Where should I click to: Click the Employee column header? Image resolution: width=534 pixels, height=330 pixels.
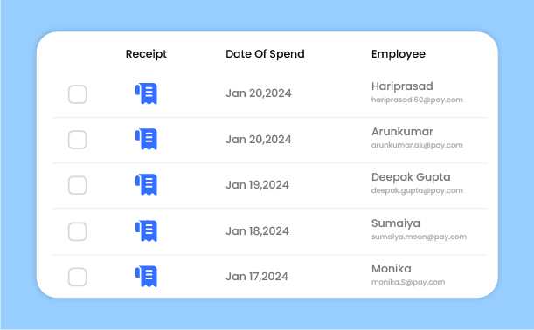click(x=399, y=54)
